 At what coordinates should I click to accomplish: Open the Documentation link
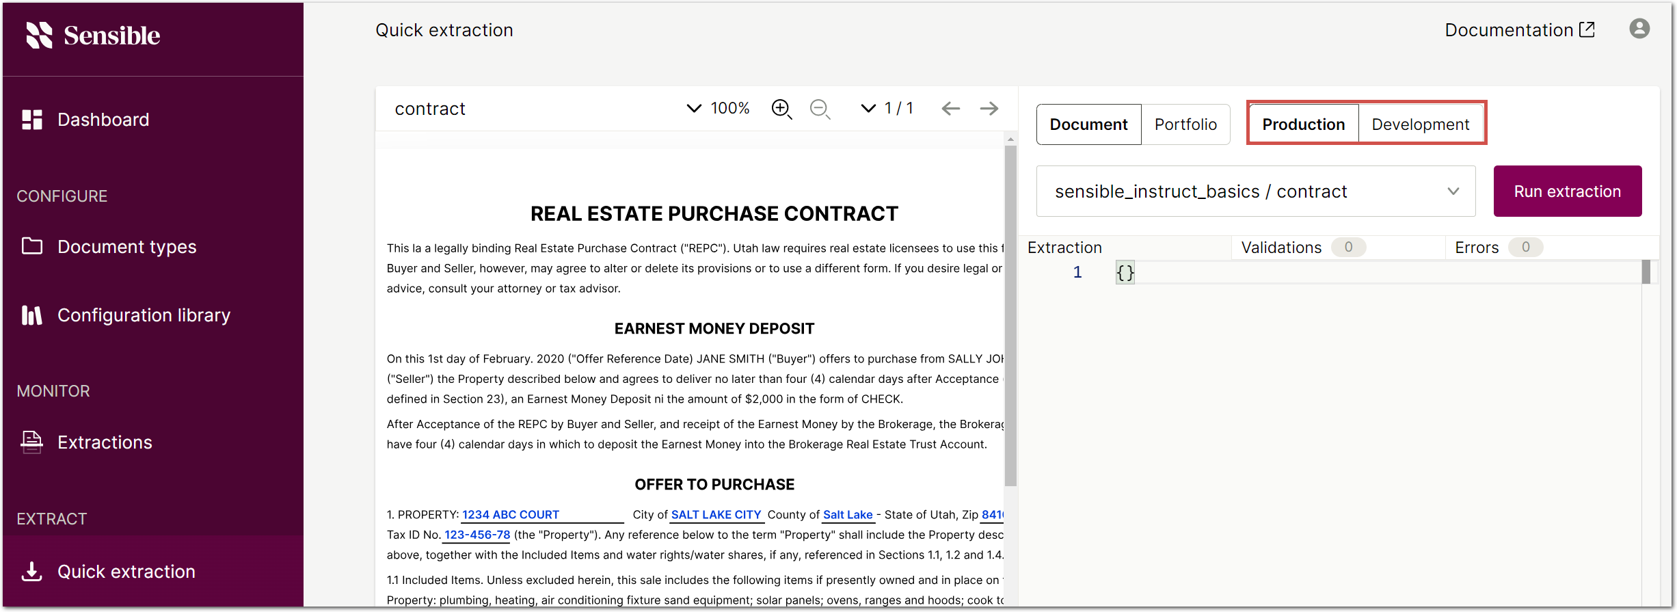pyautogui.click(x=1519, y=30)
